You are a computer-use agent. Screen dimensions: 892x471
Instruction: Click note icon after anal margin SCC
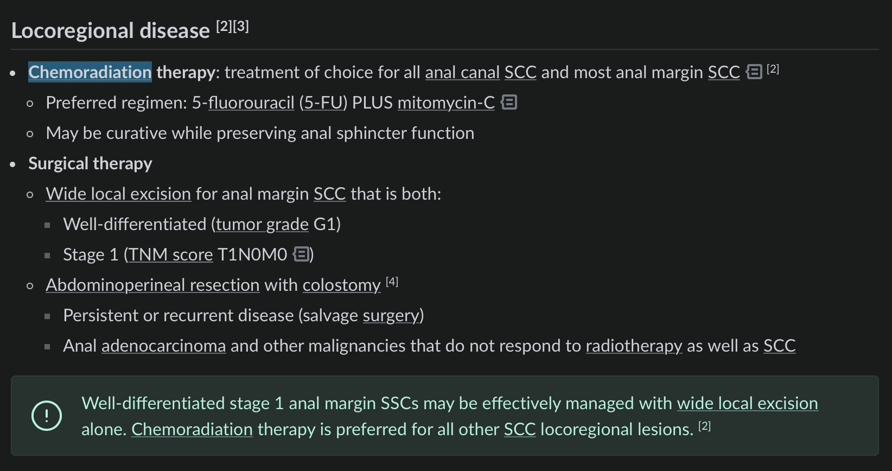[x=754, y=72]
